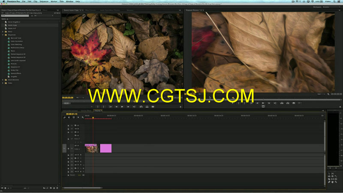Open the Program monitor playback resolution dropdown
Image resolution: width=343 pixels, height=193 pixels.
[x=321, y=94]
